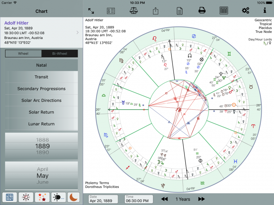Open the Time field showing 06:30:00 PM
The image size is (274, 205).
pyautogui.click(x=139, y=199)
